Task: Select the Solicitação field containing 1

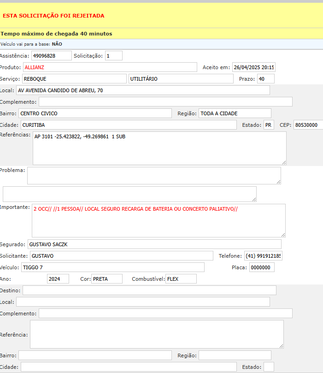Action: click(113, 56)
